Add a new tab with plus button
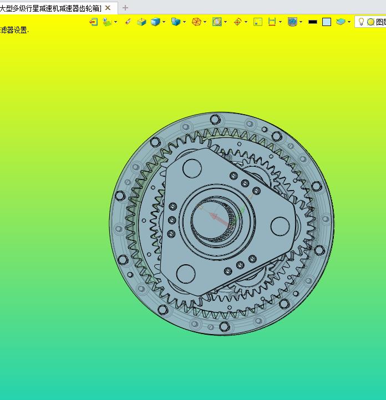This screenshot has height=400, width=386. click(125, 8)
